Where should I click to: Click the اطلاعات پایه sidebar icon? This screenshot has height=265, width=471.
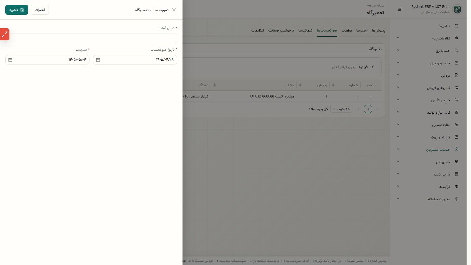tap(457, 38)
